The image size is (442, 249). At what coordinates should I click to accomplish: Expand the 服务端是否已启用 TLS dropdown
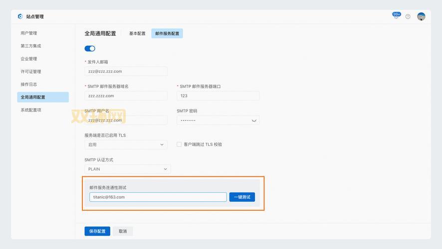(126, 144)
